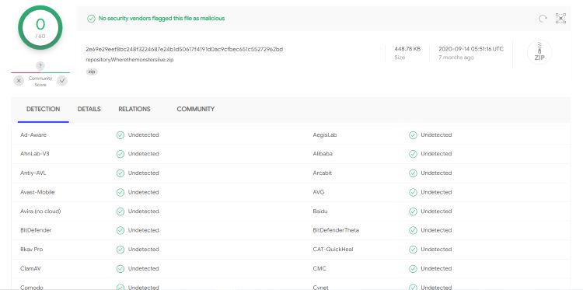Click the Undetected check icon for Antiy-AVL
Image resolution: width=583 pixels, height=290 pixels.
pos(120,173)
